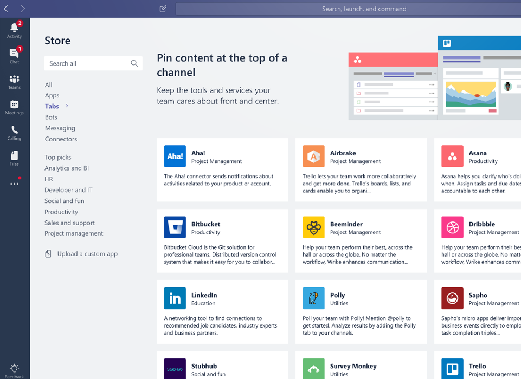Viewport: 521px width, 379px height.
Task: Click the hero banner channel tabs illustration
Action: 435,78
